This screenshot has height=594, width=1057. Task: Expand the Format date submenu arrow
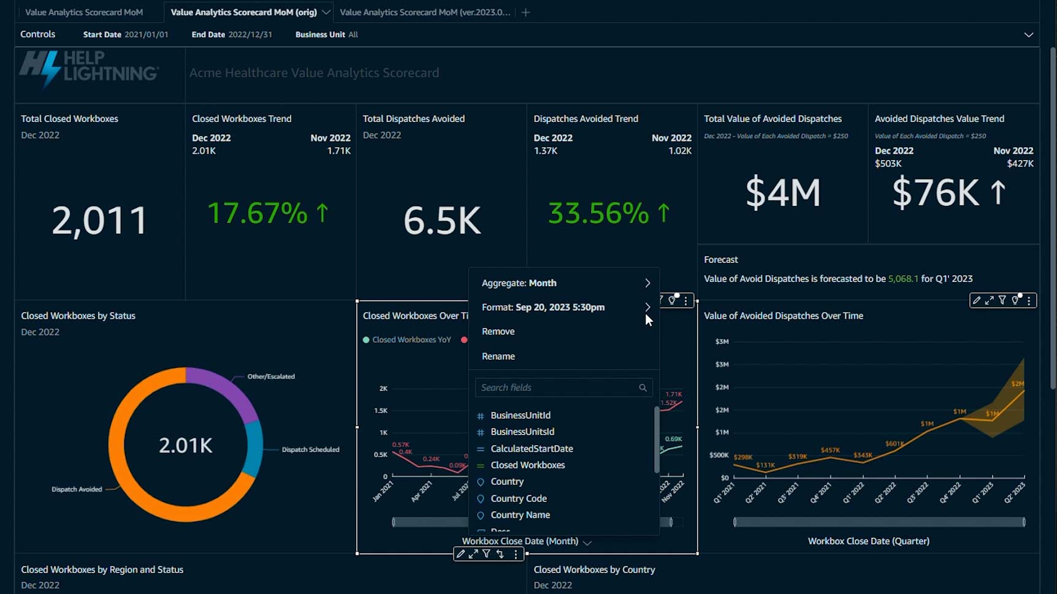(647, 307)
